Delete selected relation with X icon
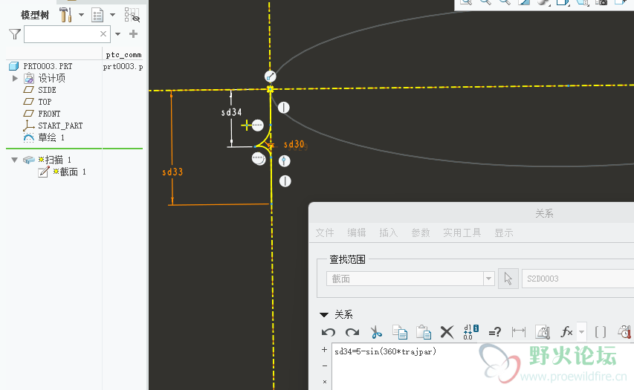This screenshot has height=390, width=634. (x=447, y=332)
